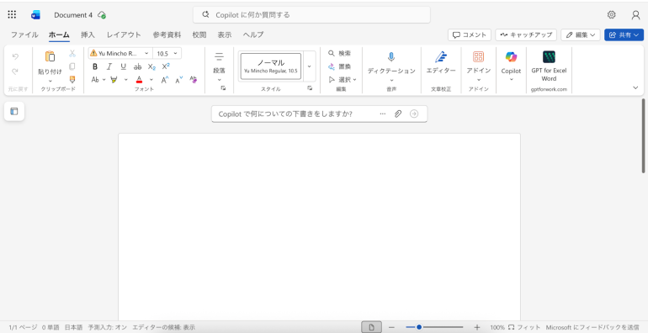This screenshot has height=333, width=648.
Task: Select the Normal (ノーマル) style
Action: click(x=271, y=66)
